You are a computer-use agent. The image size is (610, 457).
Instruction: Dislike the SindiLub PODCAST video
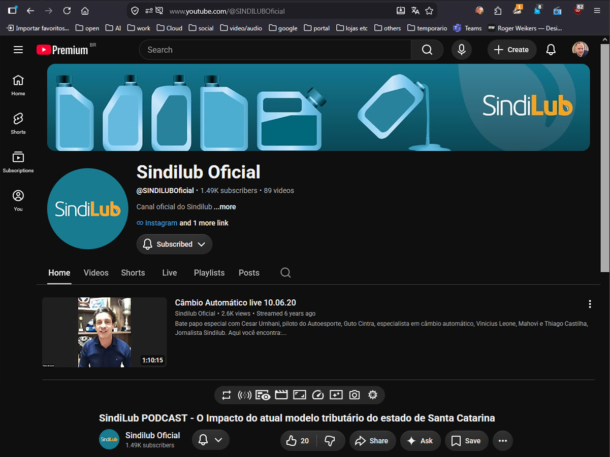(x=330, y=441)
